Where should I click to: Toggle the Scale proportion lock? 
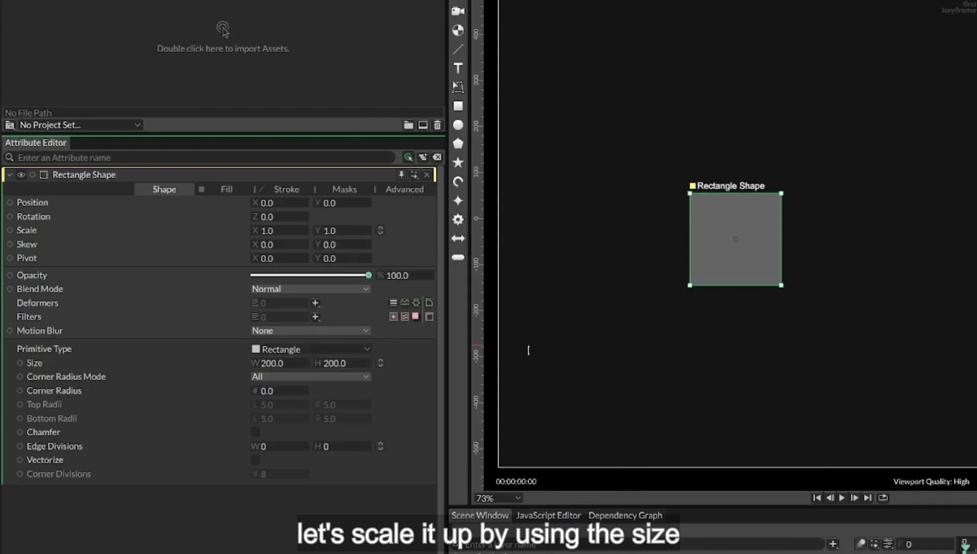click(x=380, y=231)
